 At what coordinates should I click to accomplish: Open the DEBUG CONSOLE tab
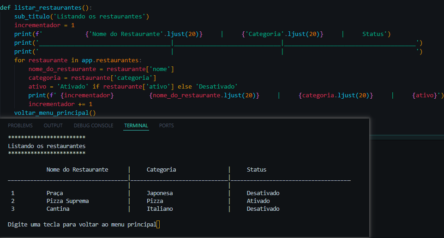point(93,125)
